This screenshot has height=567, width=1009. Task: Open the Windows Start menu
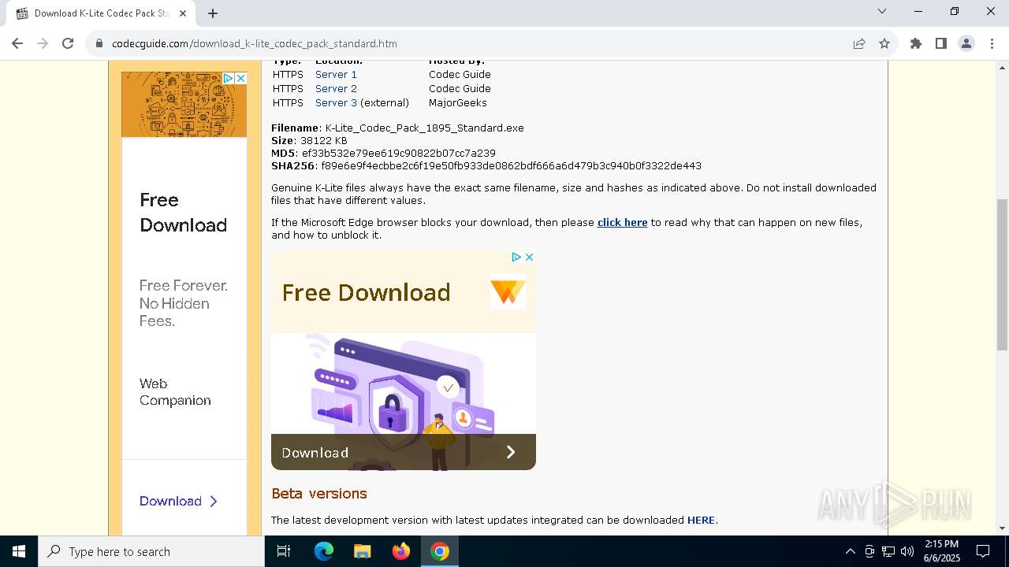[19, 551]
